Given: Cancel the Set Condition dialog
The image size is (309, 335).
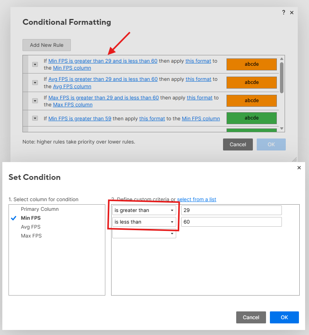Looking at the screenshot, I should pos(251,317).
